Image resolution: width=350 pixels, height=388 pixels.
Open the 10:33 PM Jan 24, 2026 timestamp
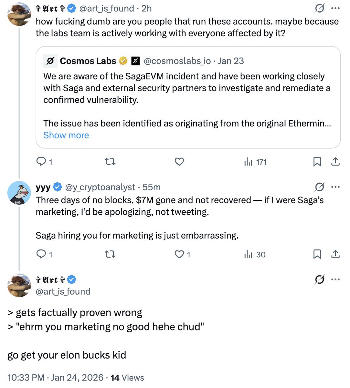pyautogui.click(x=55, y=377)
